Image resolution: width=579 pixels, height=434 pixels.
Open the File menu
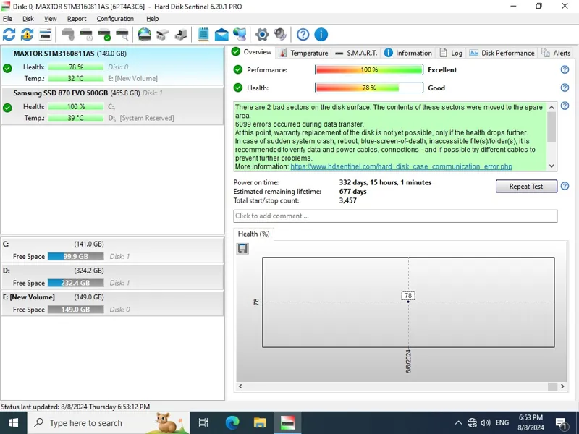7,19
